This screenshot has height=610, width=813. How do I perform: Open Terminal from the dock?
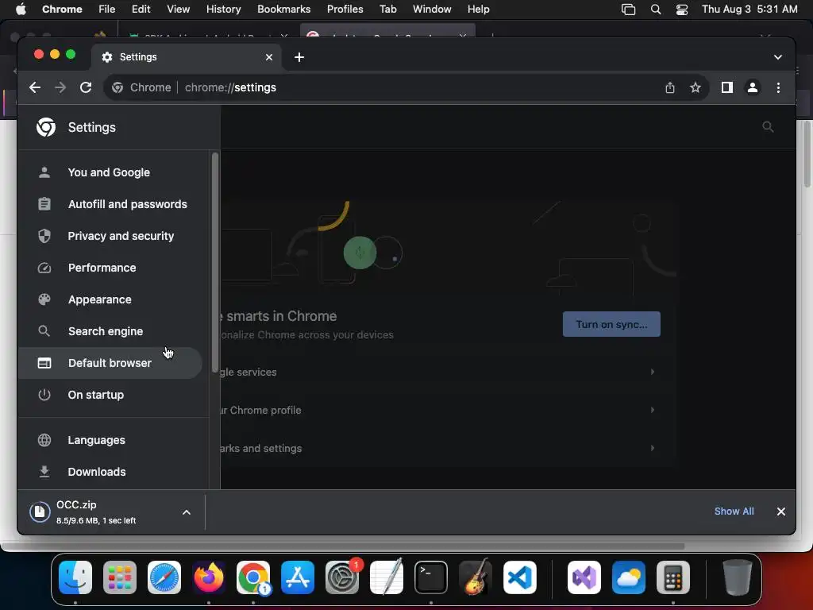click(431, 577)
